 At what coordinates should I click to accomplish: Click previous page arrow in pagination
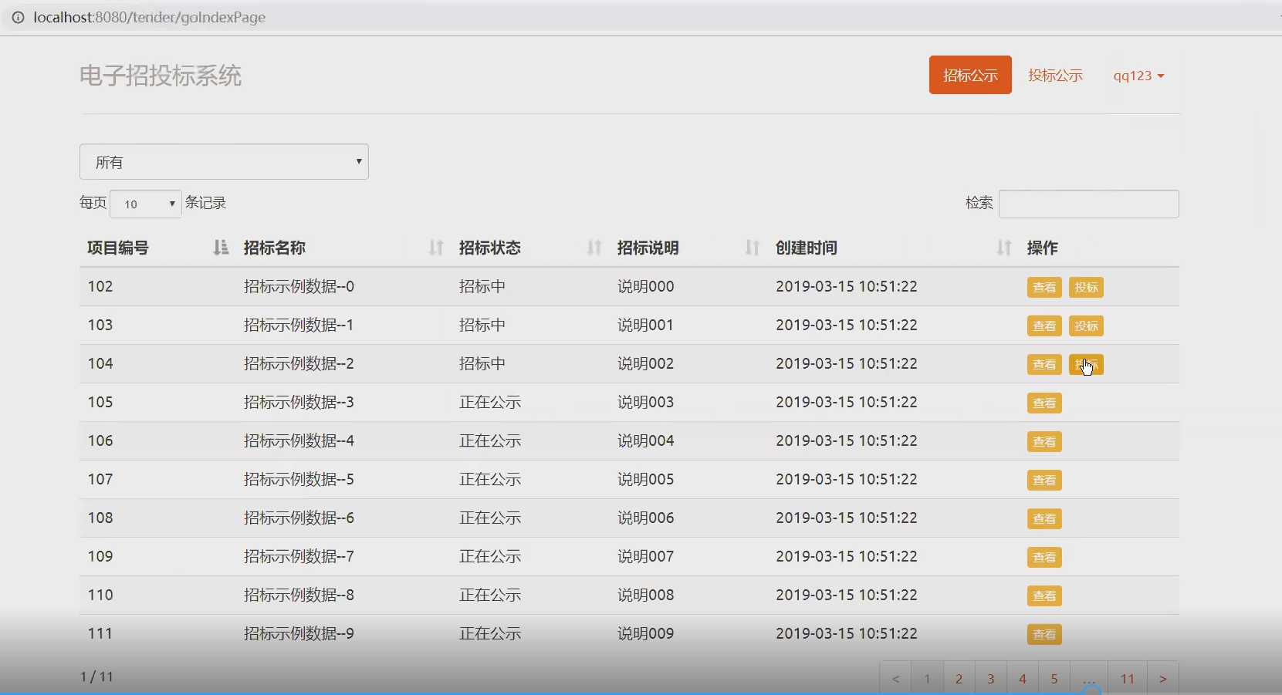(895, 679)
